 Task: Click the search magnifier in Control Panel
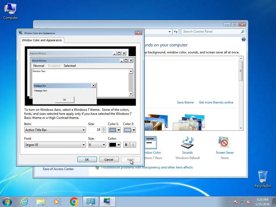tap(243, 32)
